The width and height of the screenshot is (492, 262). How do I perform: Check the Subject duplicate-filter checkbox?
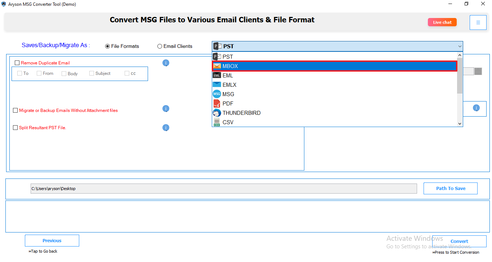pos(91,73)
